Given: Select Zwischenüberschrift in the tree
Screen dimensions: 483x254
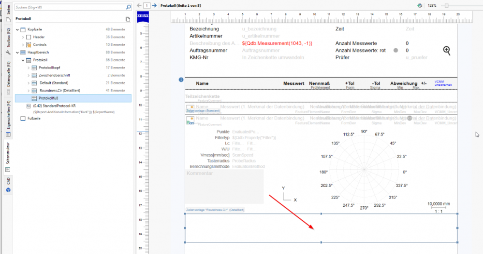Looking at the screenshot, I should pos(54,75).
